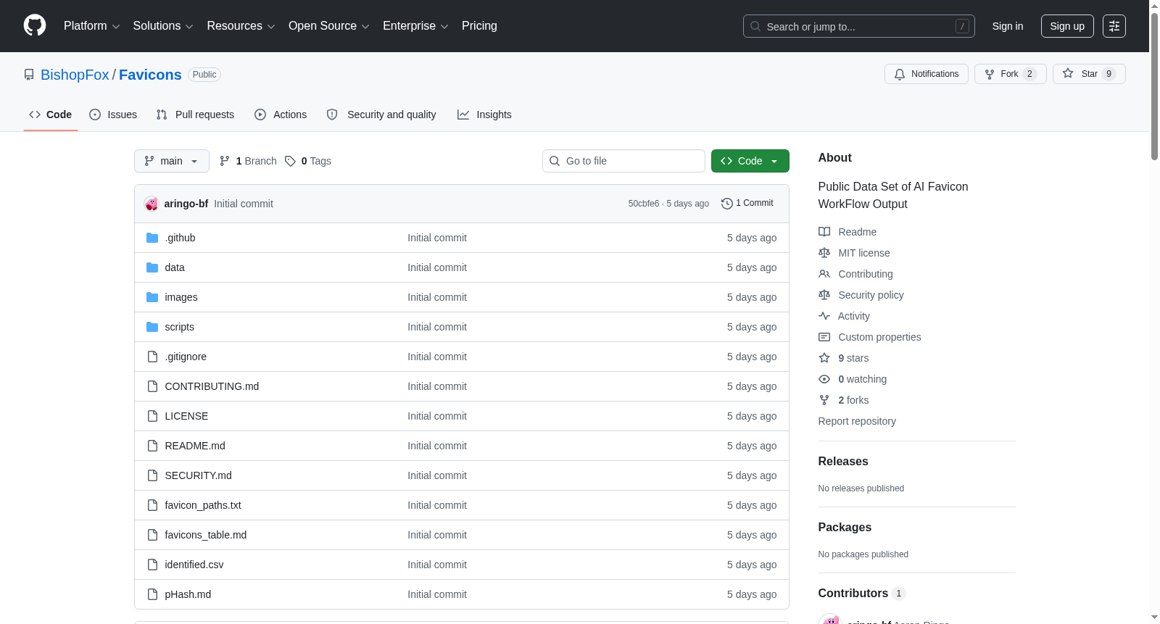Open the README.md file
This screenshot has height=624, width=1160.
point(195,446)
